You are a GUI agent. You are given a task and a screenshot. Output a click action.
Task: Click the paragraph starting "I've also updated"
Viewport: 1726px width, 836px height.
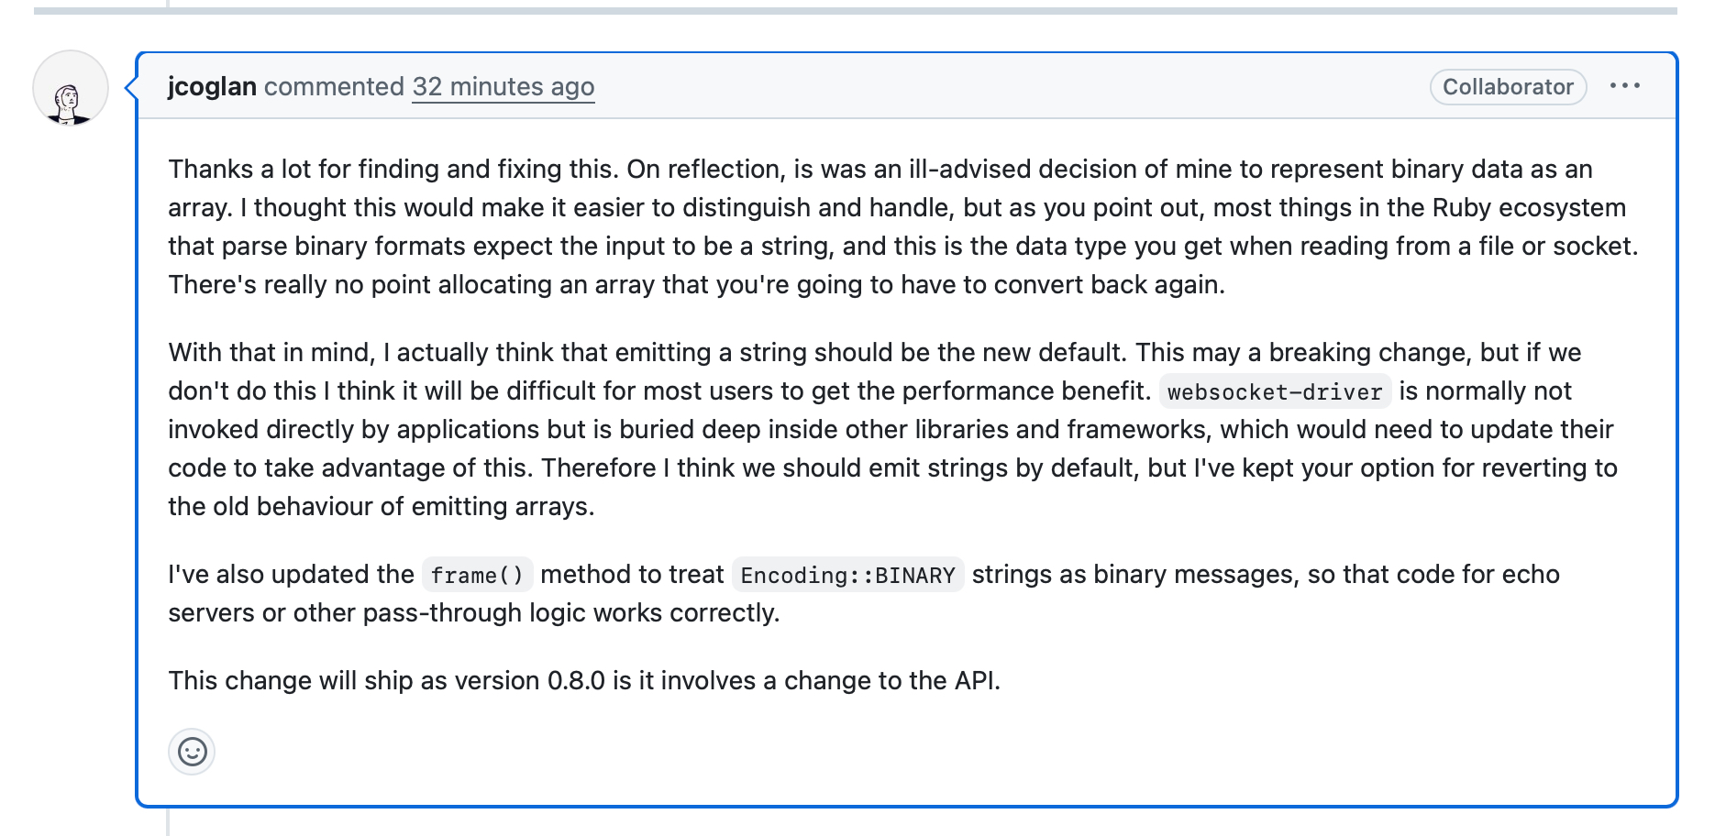point(862,593)
